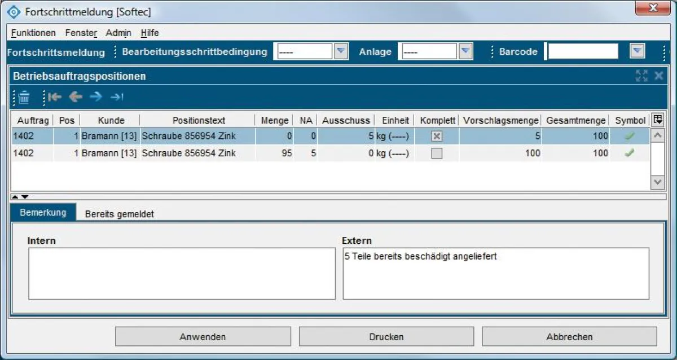Click the green checkmark in the first row's Symbol column
Screen dimensions: 677x360
631,135
